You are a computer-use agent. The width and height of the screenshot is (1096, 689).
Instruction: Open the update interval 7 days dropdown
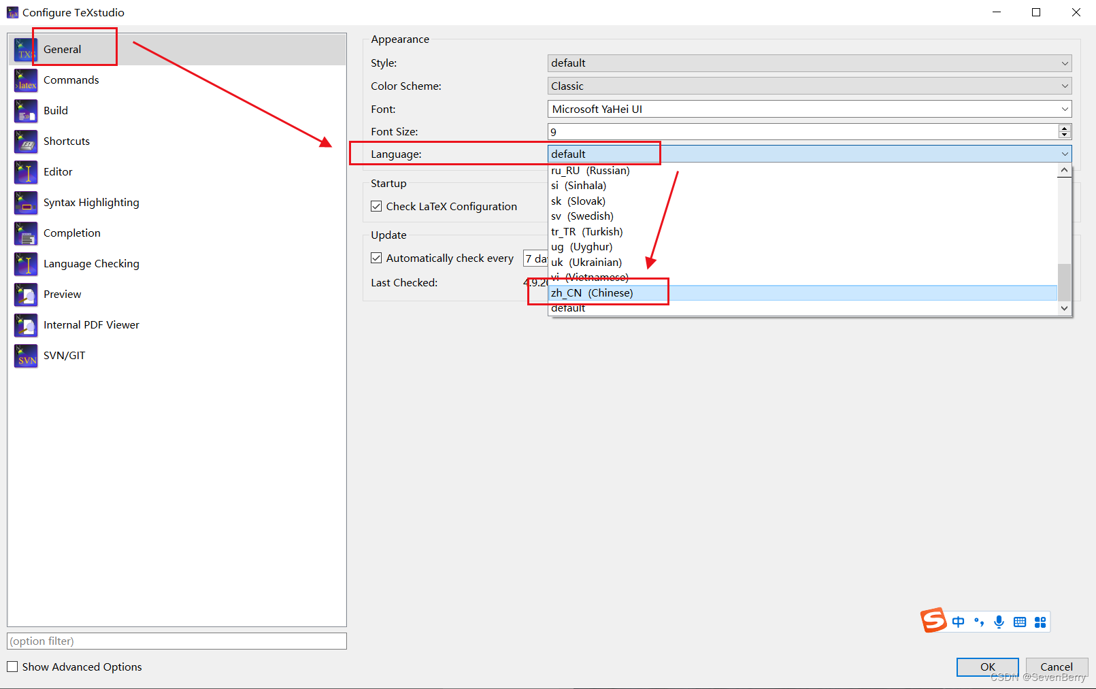pyautogui.click(x=535, y=258)
